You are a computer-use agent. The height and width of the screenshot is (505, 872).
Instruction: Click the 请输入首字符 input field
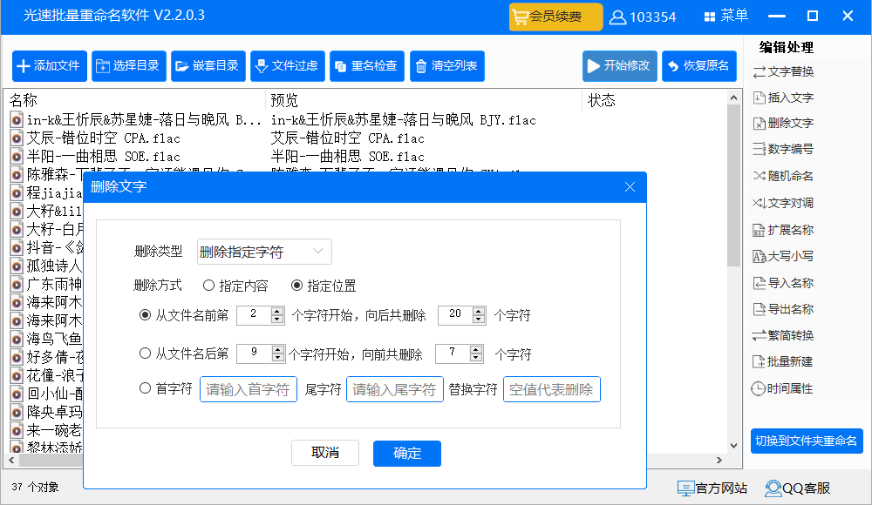(248, 389)
